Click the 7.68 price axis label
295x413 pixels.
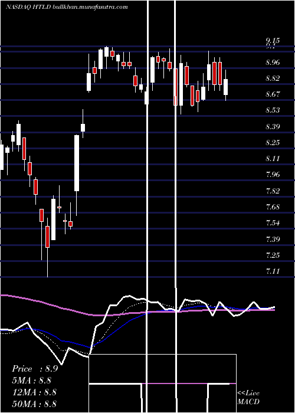[273, 206]
